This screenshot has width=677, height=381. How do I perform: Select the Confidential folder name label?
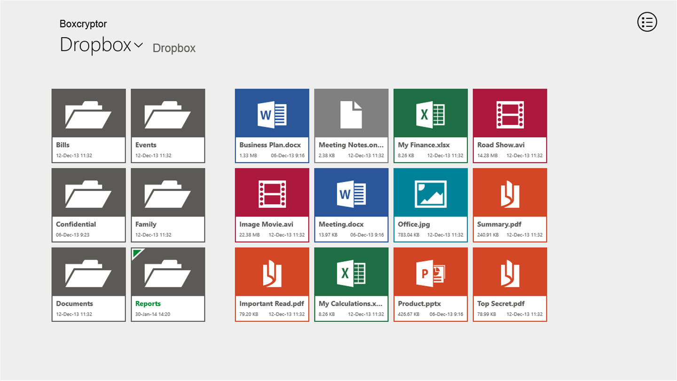(x=76, y=224)
